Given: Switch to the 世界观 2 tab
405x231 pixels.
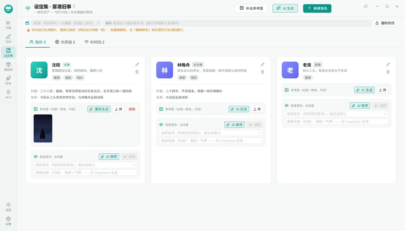Looking at the screenshot, I should [x=65, y=42].
